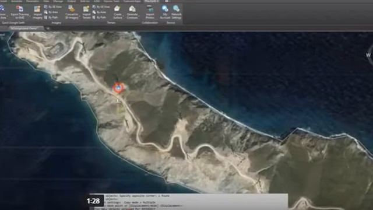
Task: Expand Create Surface dropdown arrow
Action: click(x=123, y=16)
